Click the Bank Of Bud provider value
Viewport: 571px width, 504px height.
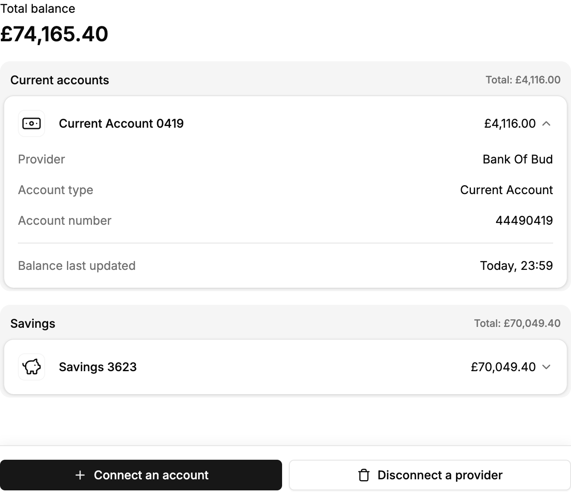(x=517, y=159)
